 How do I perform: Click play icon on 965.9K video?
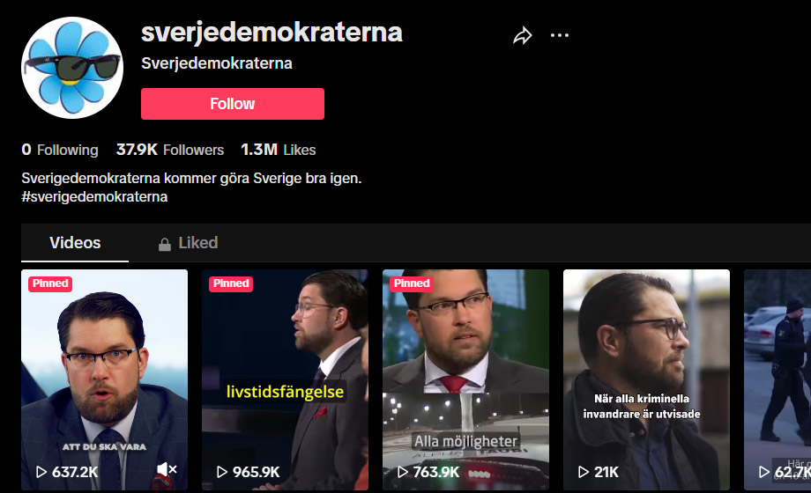pyautogui.click(x=222, y=472)
